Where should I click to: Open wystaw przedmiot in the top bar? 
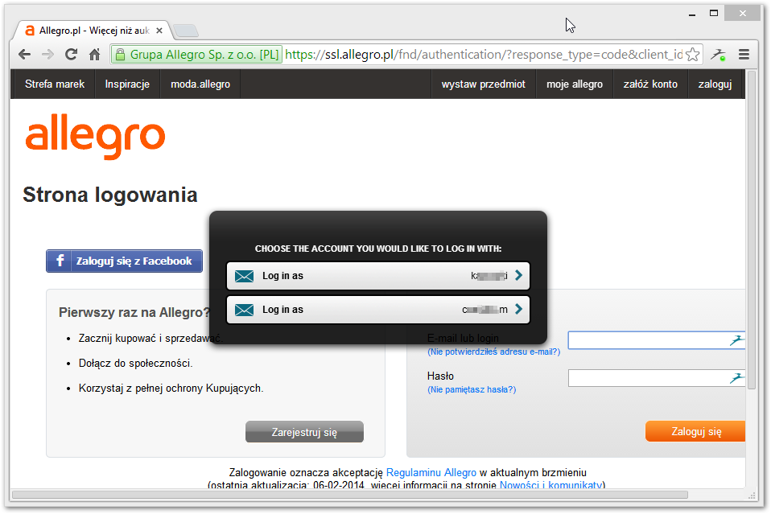484,84
